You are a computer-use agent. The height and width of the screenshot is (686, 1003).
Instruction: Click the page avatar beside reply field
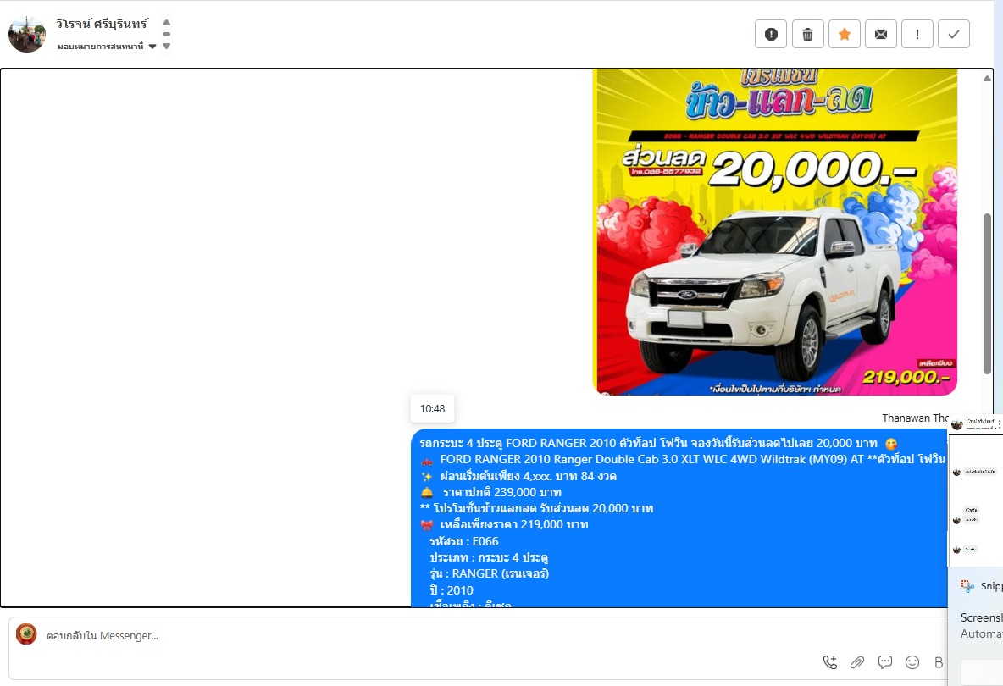click(x=26, y=634)
